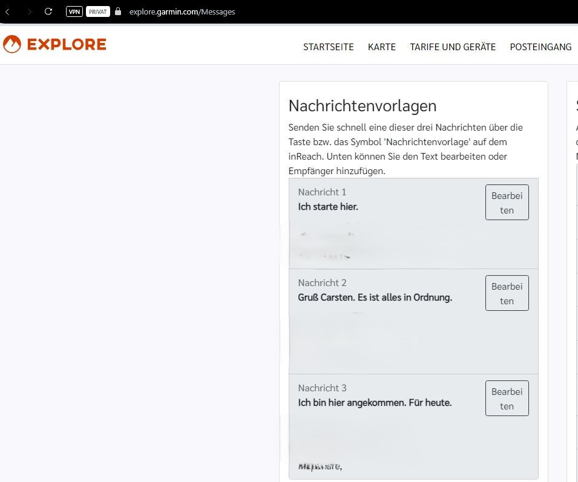Image resolution: width=578 pixels, height=482 pixels.
Task: Open Tarife und Geräte page
Action: point(452,47)
